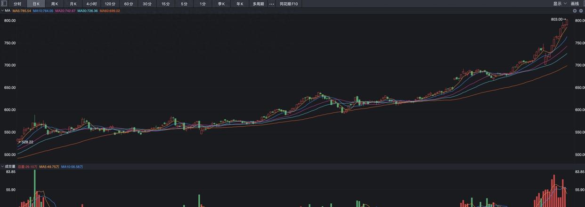Zoom in chart with plus icon
Viewport: 585px width, 207px height.
coord(575,10)
